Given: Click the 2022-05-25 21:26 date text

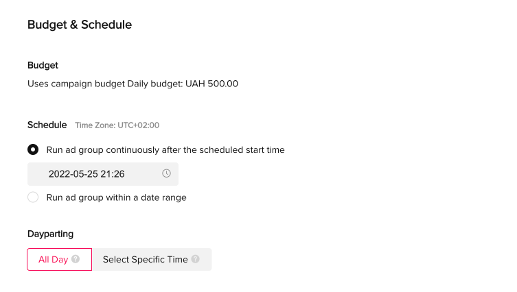Looking at the screenshot, I should [x=87, y=174].
